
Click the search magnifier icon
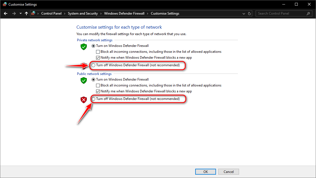[308, 13]
